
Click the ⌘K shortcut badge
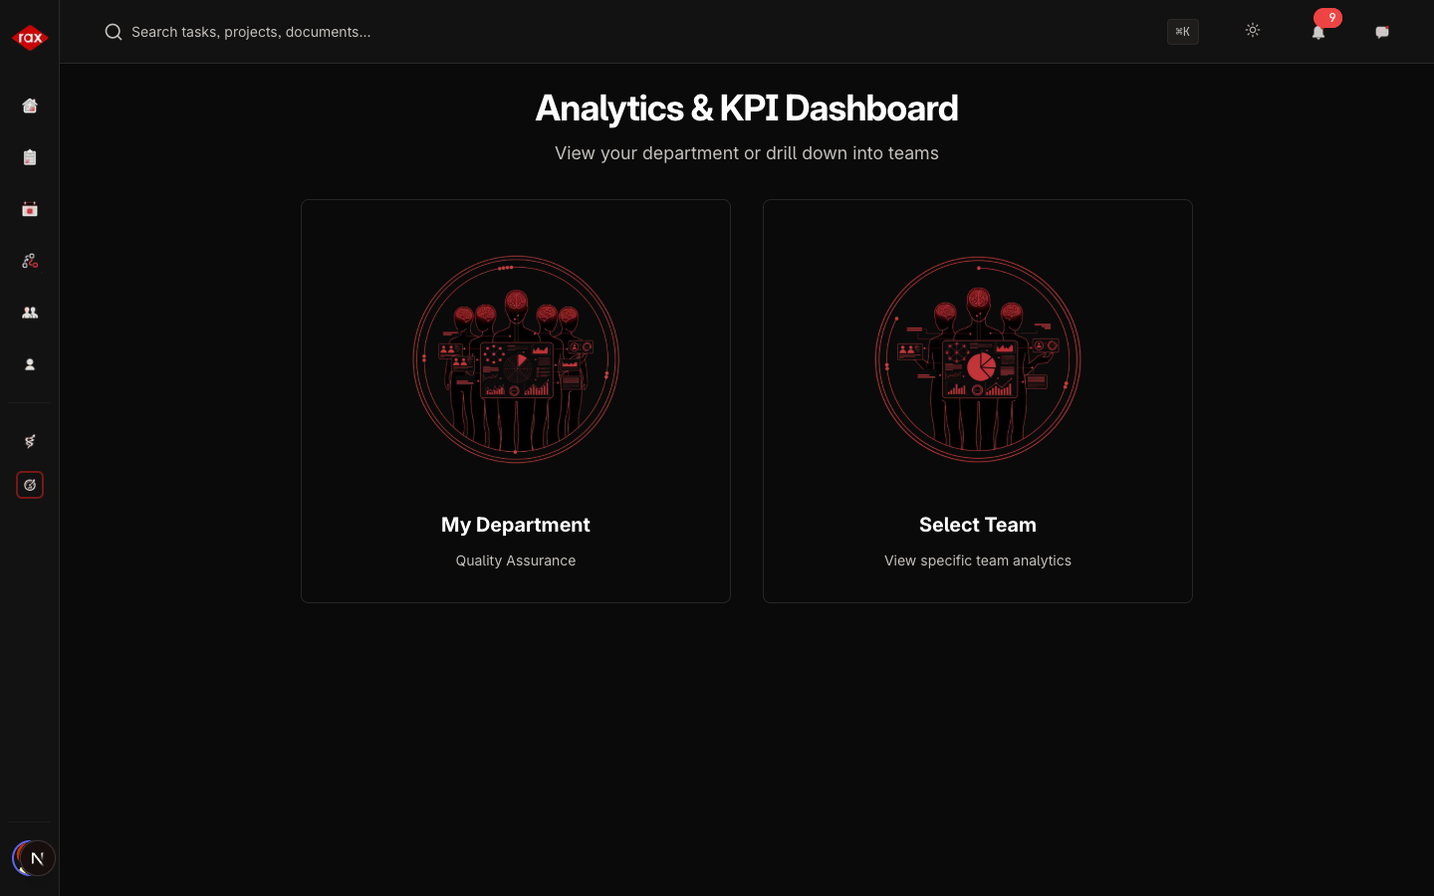point(1183,32)
